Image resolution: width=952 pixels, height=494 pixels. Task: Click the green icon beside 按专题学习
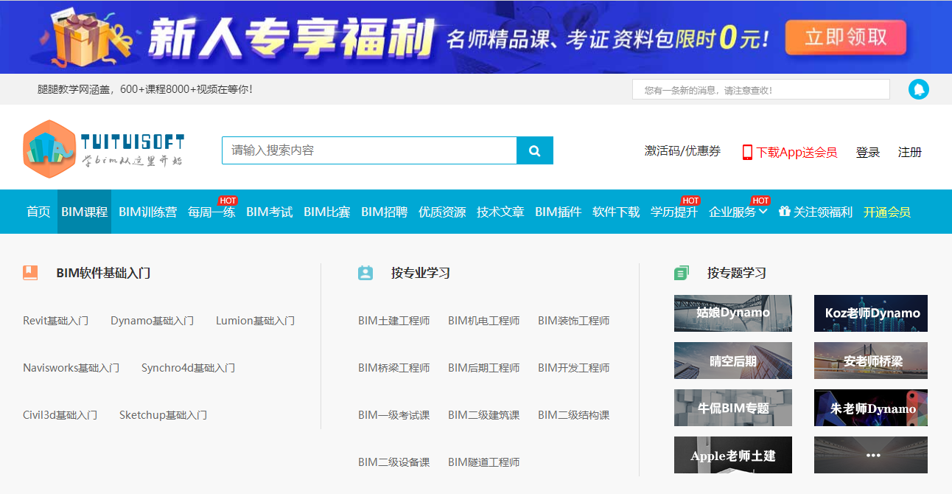point(682,273)
